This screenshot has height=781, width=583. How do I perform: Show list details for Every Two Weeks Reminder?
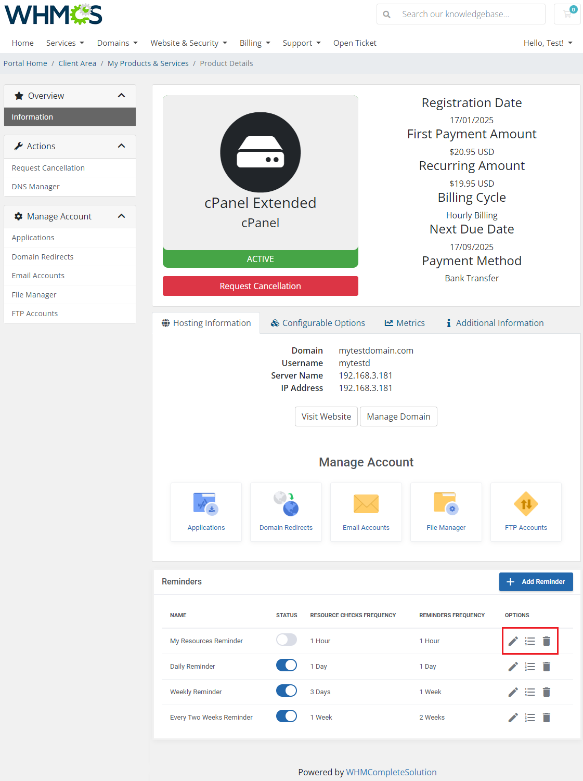(530, 718)
